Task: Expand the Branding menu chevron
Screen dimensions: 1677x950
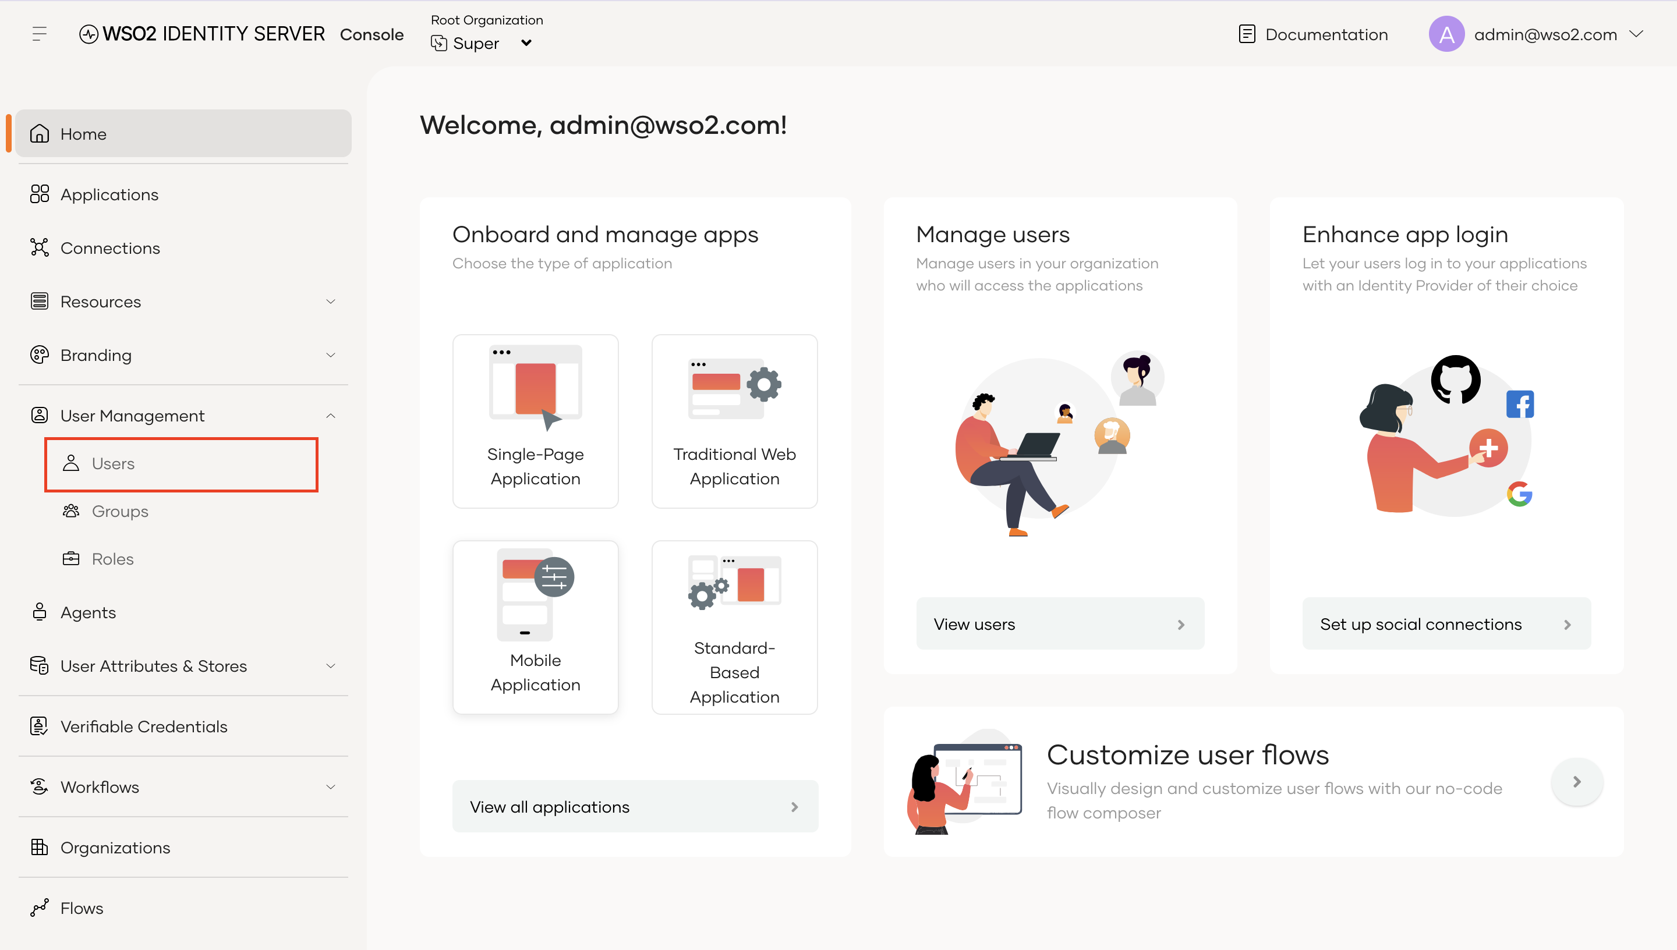Action: coord(331,355)
